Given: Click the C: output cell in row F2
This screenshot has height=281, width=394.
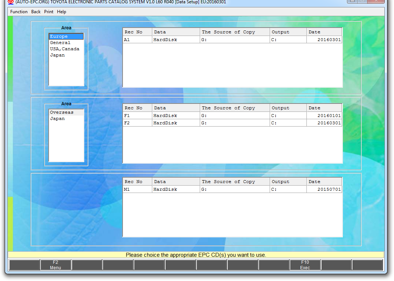Looking at the screenshot, I should (x=288, y=123).
